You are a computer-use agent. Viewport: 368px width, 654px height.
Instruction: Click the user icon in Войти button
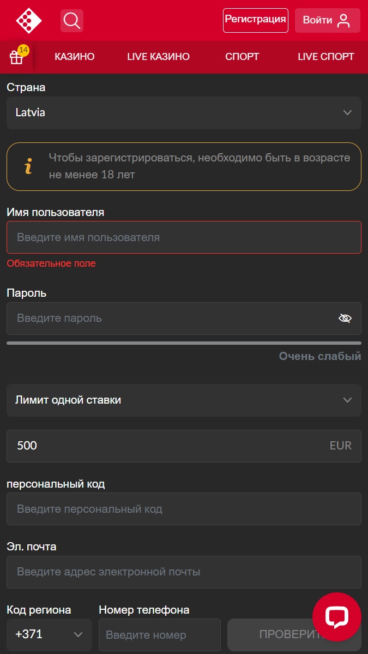click(x=343, y=21)
